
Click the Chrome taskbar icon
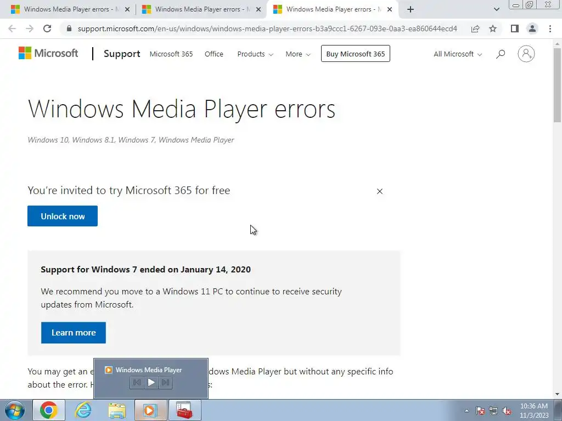point(49,410)
